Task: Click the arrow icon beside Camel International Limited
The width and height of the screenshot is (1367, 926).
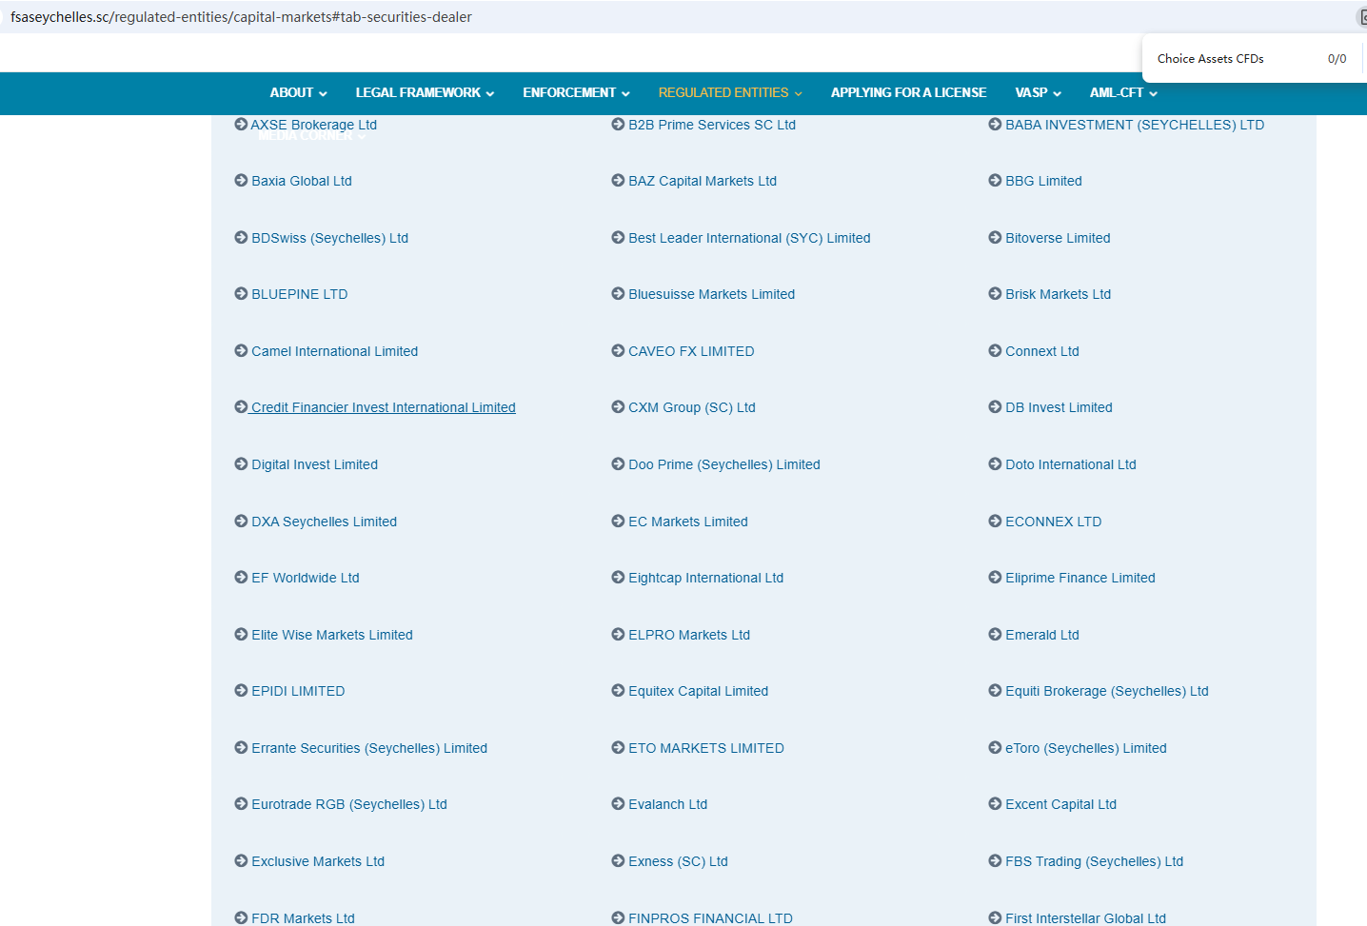Action: click(241, 350)
